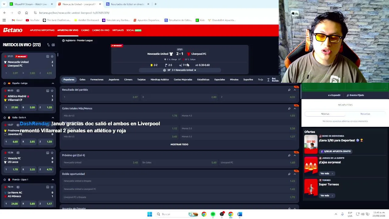The image size is (389, 219).
Task: Bet on Villarreal at odds 1.20
Action: (45, 107)
